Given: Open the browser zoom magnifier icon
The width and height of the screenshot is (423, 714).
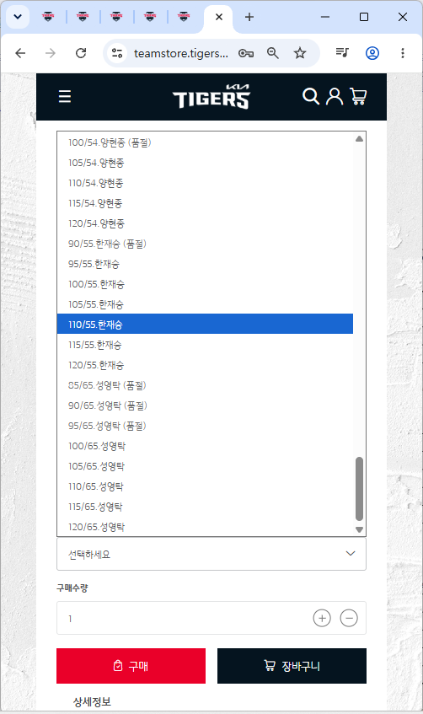Looking at the screenshot, I should [x=273, y=53].
